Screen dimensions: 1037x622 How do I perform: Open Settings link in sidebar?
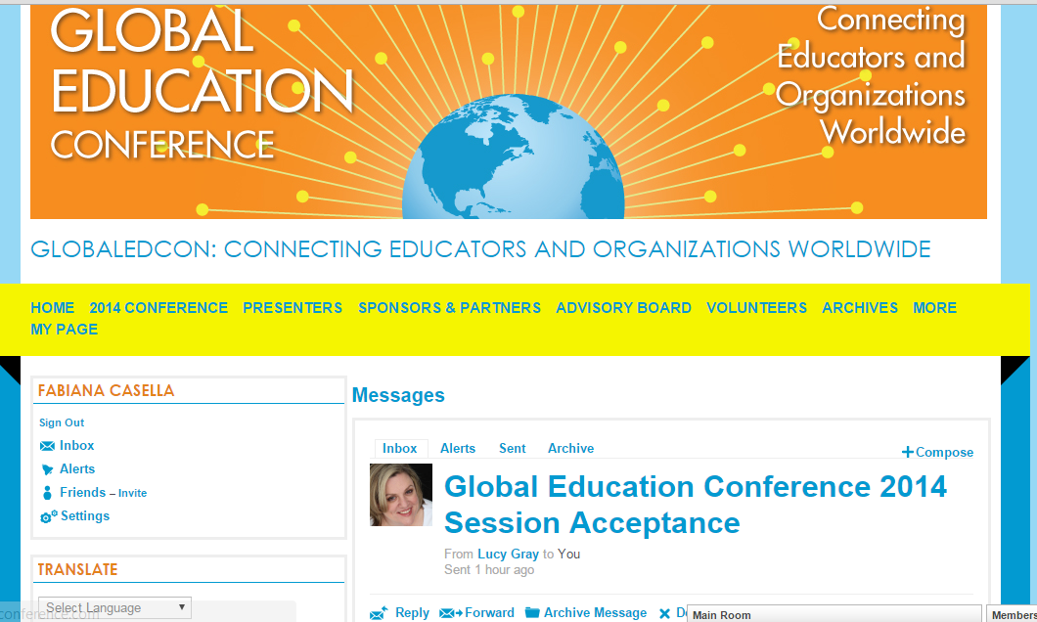point(85,515)
